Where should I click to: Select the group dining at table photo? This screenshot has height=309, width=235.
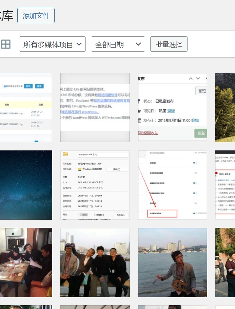pos(26,262)
